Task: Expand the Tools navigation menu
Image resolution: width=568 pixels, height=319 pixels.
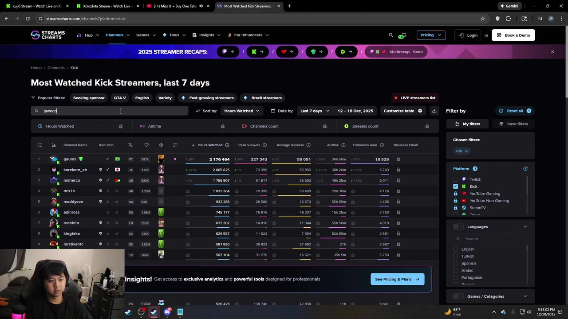Action: pos(174,35)
